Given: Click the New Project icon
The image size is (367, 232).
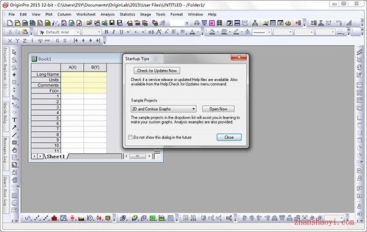Looking at the screenshot, I should (10, 23).
